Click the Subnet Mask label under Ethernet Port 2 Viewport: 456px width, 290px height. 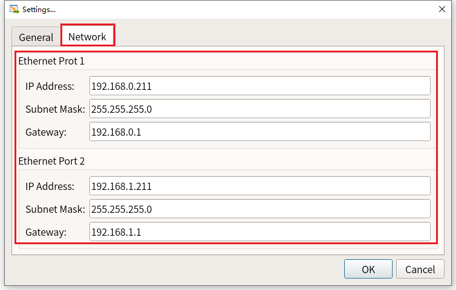pyautogui.click(x=55, y=209)
